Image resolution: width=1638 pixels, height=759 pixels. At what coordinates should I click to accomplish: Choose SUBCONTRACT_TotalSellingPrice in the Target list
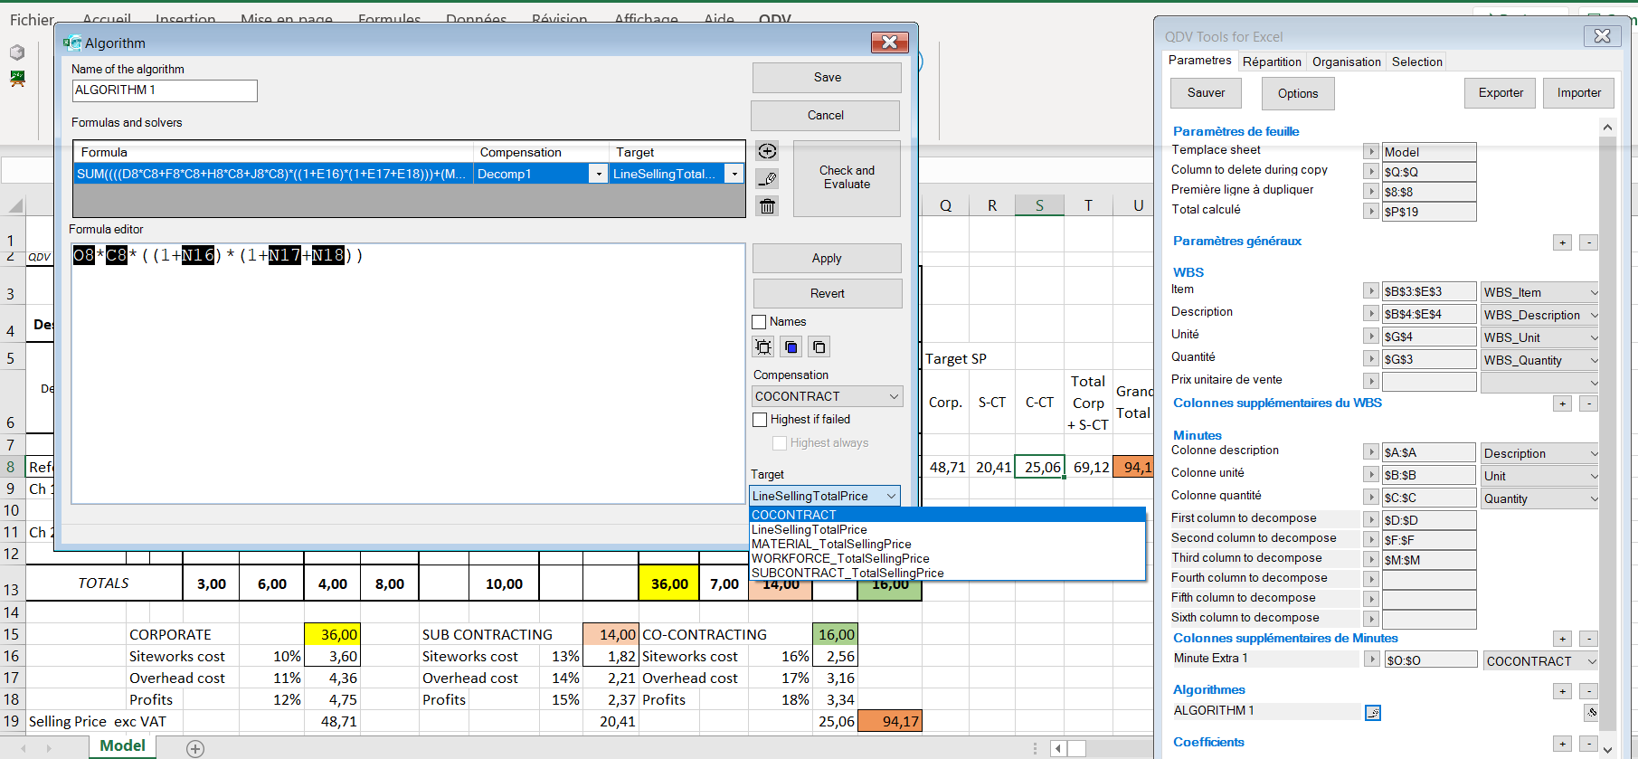pyautogui.click(x=947, y=573)
